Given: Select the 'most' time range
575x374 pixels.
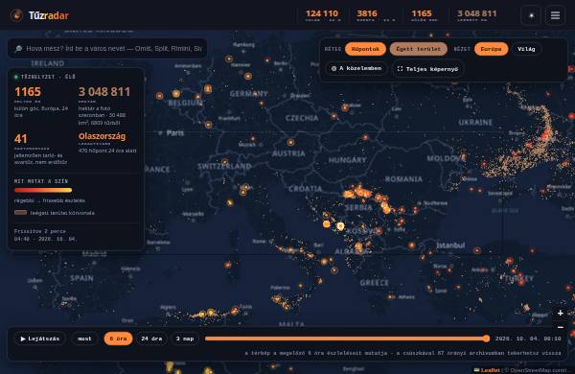Looking at the screenshot, I should coord(84,339).
